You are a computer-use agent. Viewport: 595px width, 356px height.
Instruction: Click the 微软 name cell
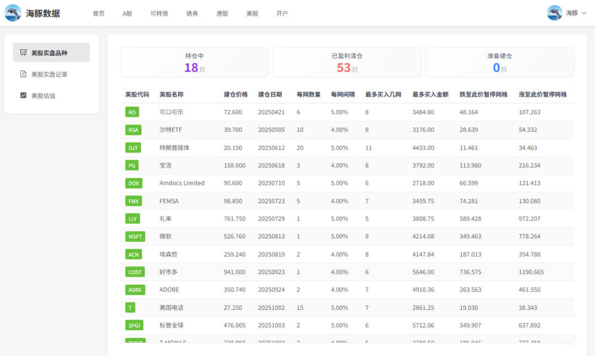pyautogui.click(x=165, y=236)
